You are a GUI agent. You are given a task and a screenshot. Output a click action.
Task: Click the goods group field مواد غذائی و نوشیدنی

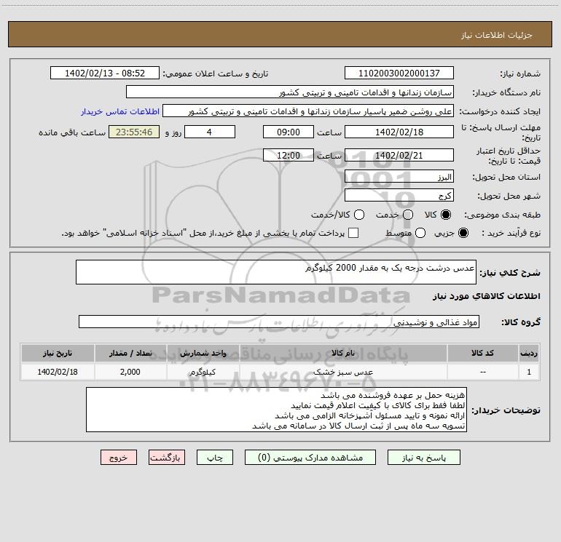tap(279, 322)
